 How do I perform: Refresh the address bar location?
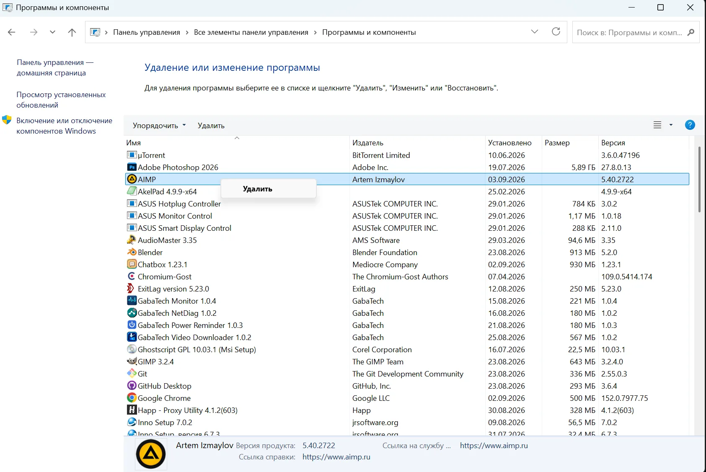[x=556, y=32]
